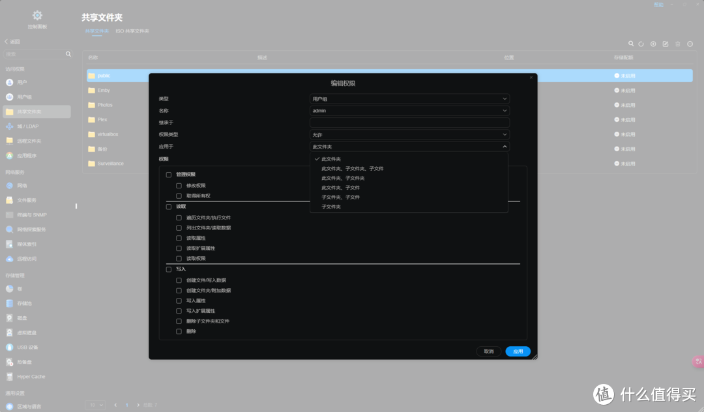This screenshot has width=704, height=412.
Task: Go to previous page with left chevron
Action: coord(115,405)
